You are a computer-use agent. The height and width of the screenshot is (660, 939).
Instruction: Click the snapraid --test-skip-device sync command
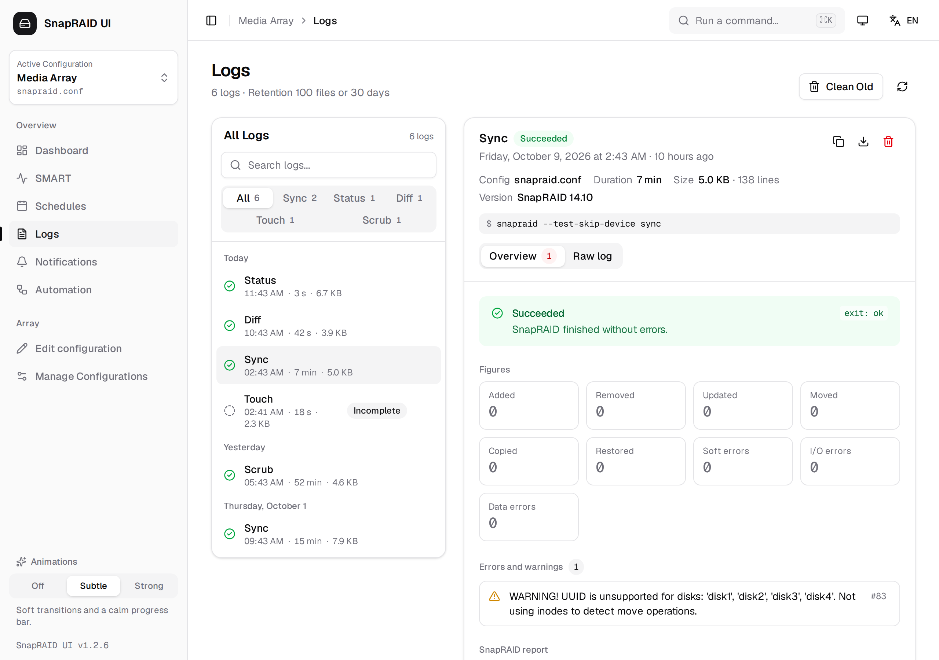(x=689, y=224)
